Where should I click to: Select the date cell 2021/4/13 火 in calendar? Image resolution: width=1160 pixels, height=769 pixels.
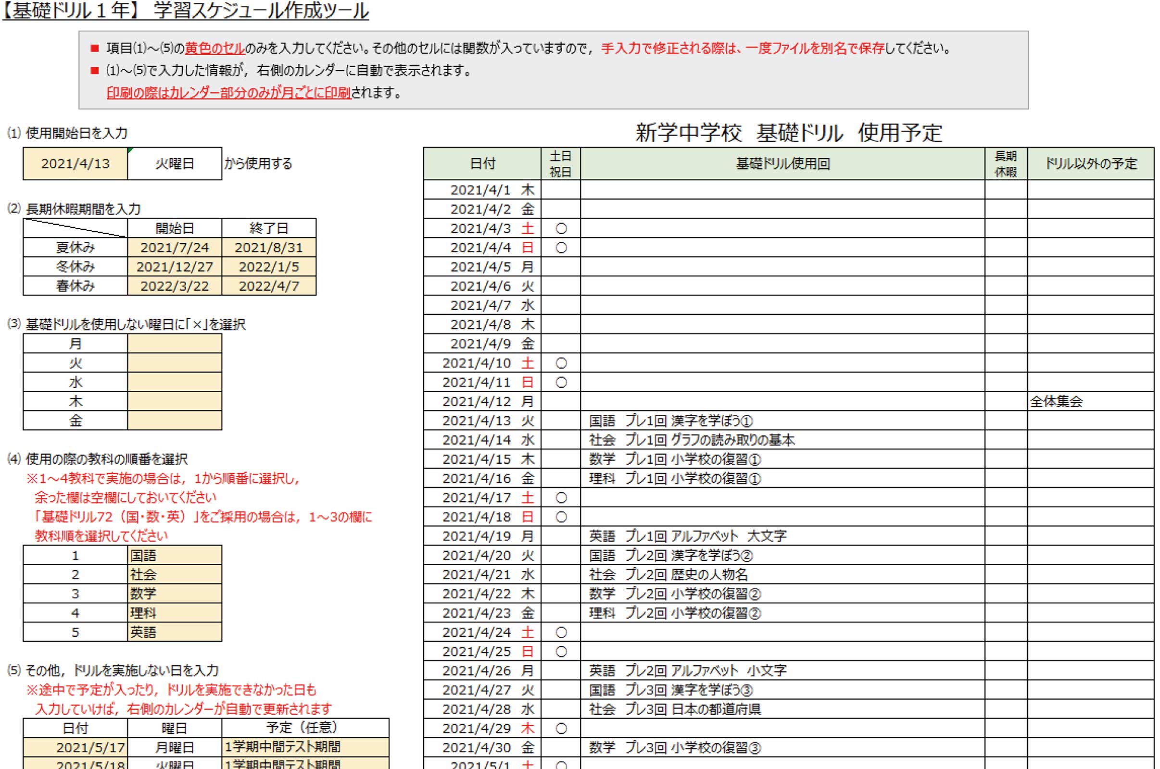482,420
